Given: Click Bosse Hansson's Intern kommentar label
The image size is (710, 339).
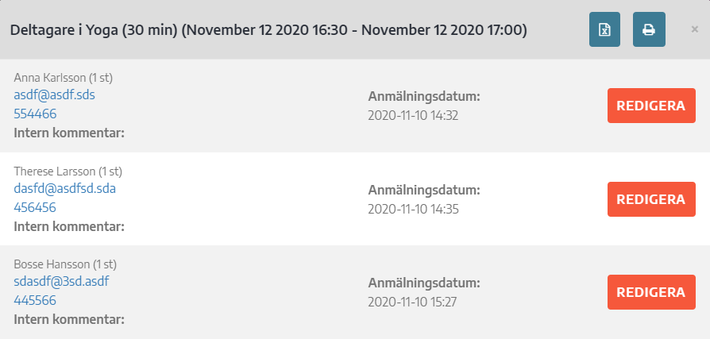Looking at the screenshot, I should click(69, 319).
